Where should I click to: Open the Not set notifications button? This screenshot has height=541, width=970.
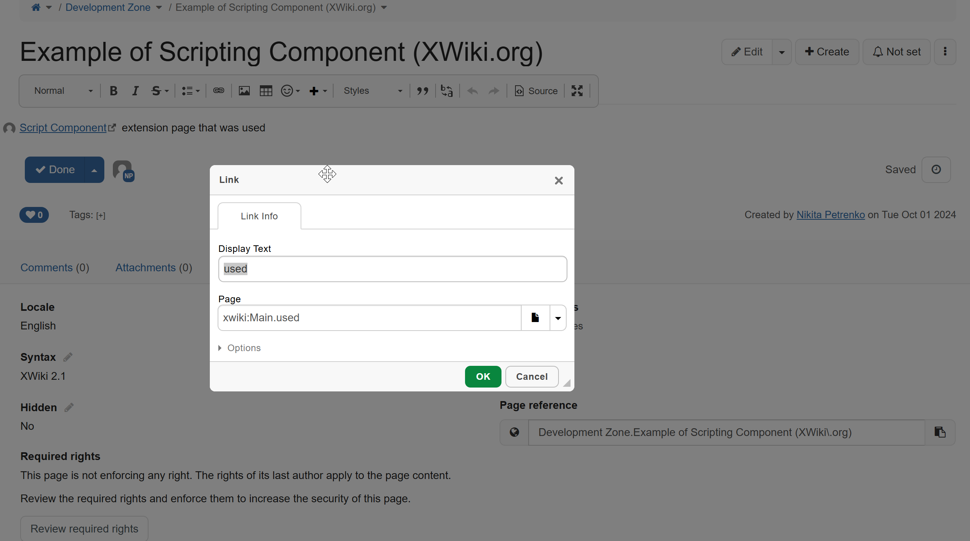tap(897, 52)
